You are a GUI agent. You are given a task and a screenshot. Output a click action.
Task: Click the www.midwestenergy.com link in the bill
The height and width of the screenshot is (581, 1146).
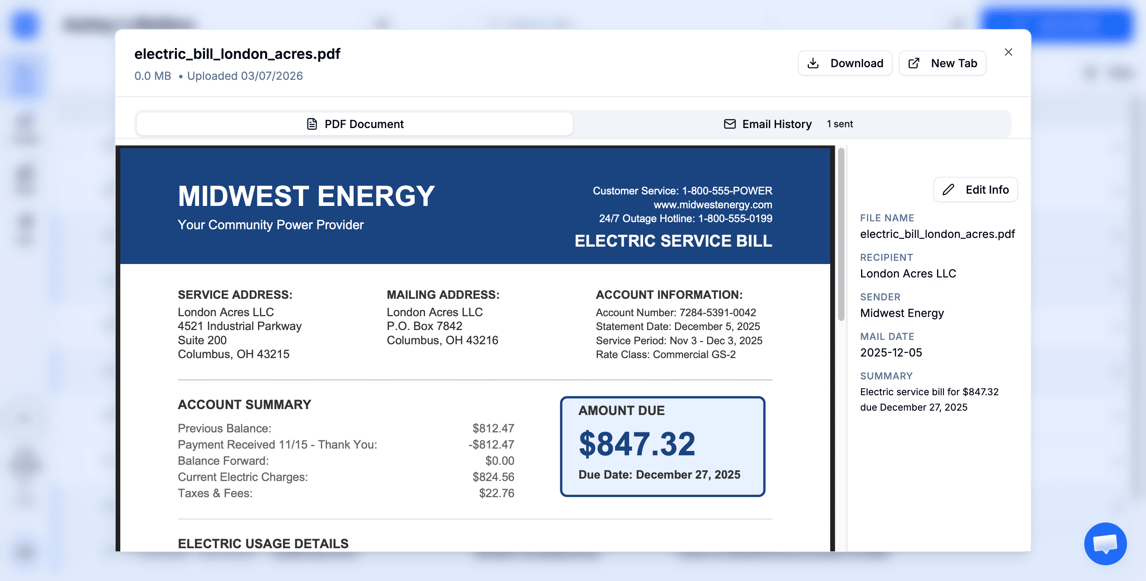[x=713, y=205]
